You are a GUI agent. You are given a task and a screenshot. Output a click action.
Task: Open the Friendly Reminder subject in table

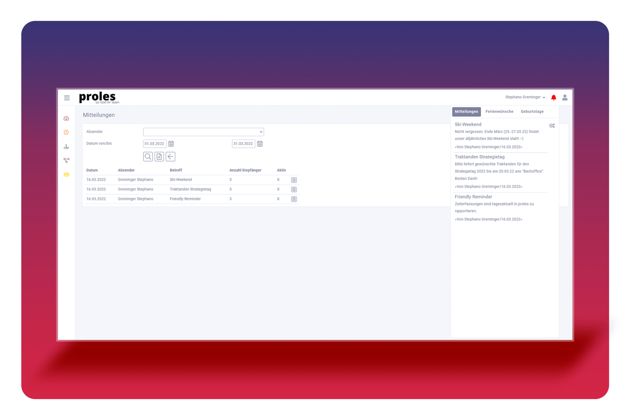pos(185,199)
